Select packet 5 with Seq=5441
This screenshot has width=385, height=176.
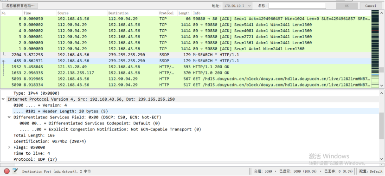pyautogui.click(x=186, y=25)
